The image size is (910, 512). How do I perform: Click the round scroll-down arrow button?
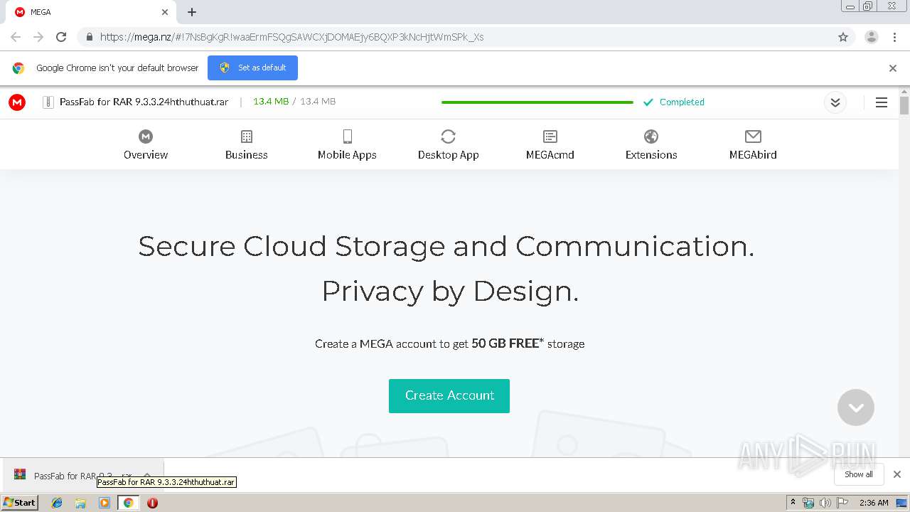coord(856,407)
